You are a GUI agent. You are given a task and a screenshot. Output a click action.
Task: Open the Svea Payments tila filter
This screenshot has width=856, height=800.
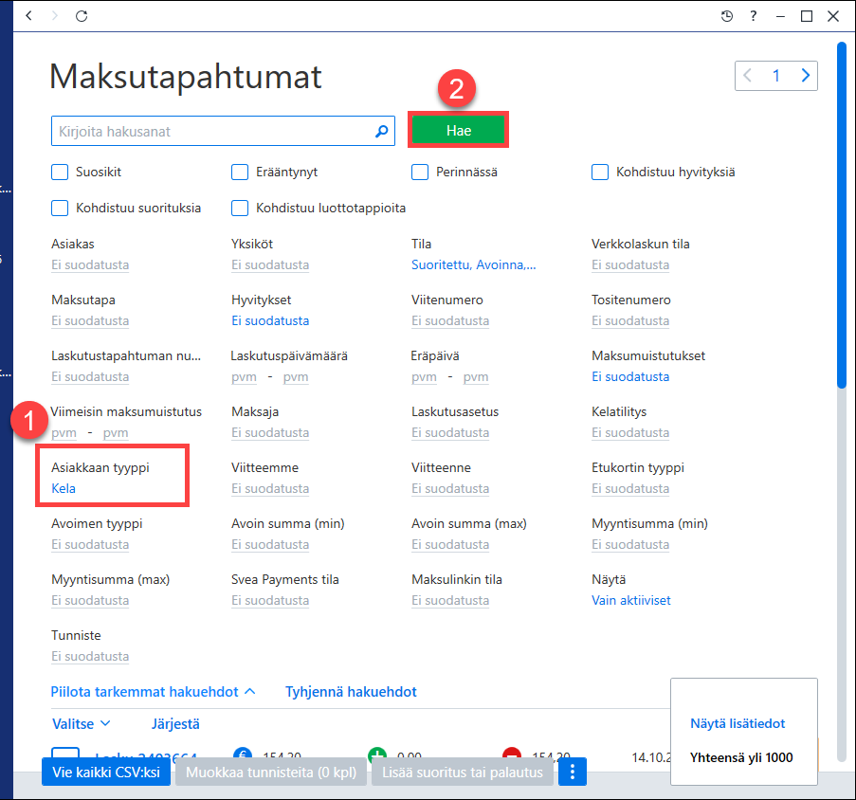click(270, 600)
